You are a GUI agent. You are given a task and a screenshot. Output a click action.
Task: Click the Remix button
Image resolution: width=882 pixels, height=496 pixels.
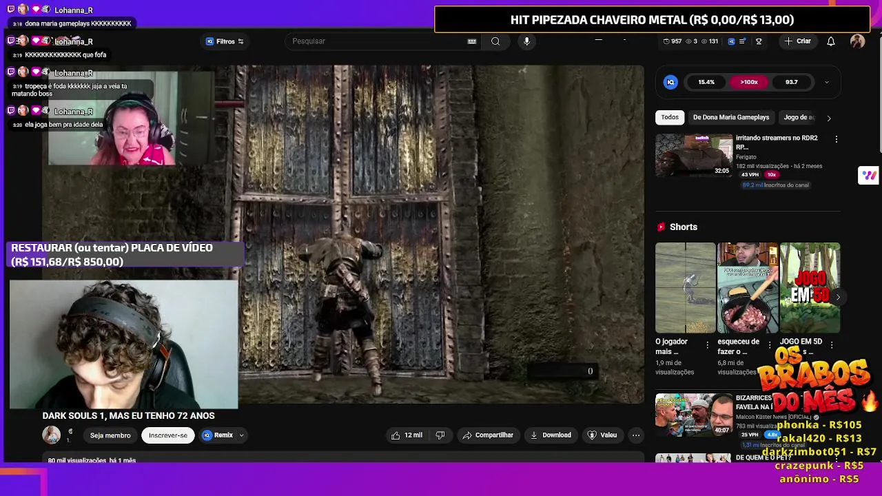point(218,435)
